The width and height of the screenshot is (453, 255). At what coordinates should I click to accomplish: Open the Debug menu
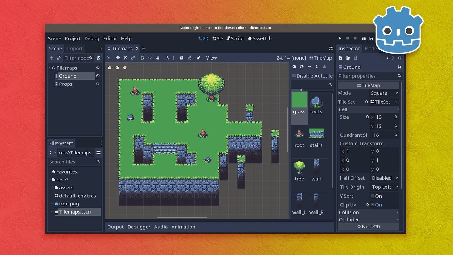click(92, 39)
